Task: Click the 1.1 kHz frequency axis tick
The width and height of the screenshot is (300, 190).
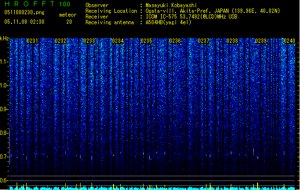Action: pos(4,62)
